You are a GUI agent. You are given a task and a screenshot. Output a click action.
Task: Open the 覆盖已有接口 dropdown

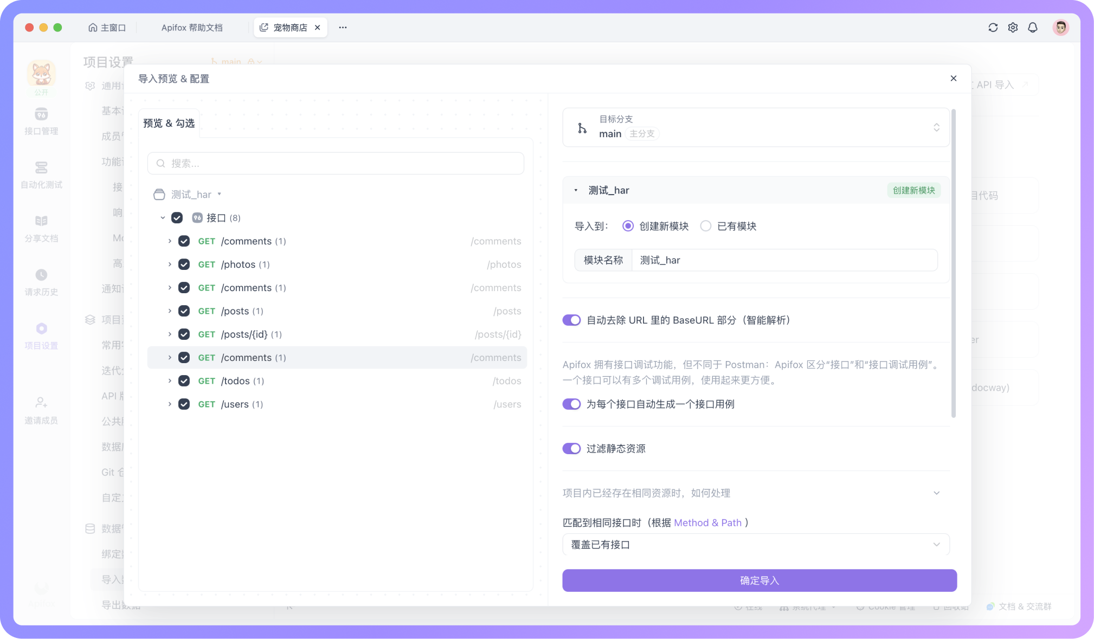[756, 544]
